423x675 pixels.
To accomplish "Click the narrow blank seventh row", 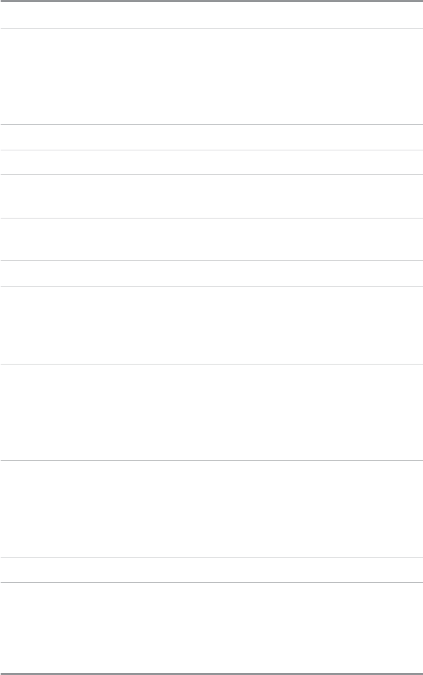I will point(211,273).
